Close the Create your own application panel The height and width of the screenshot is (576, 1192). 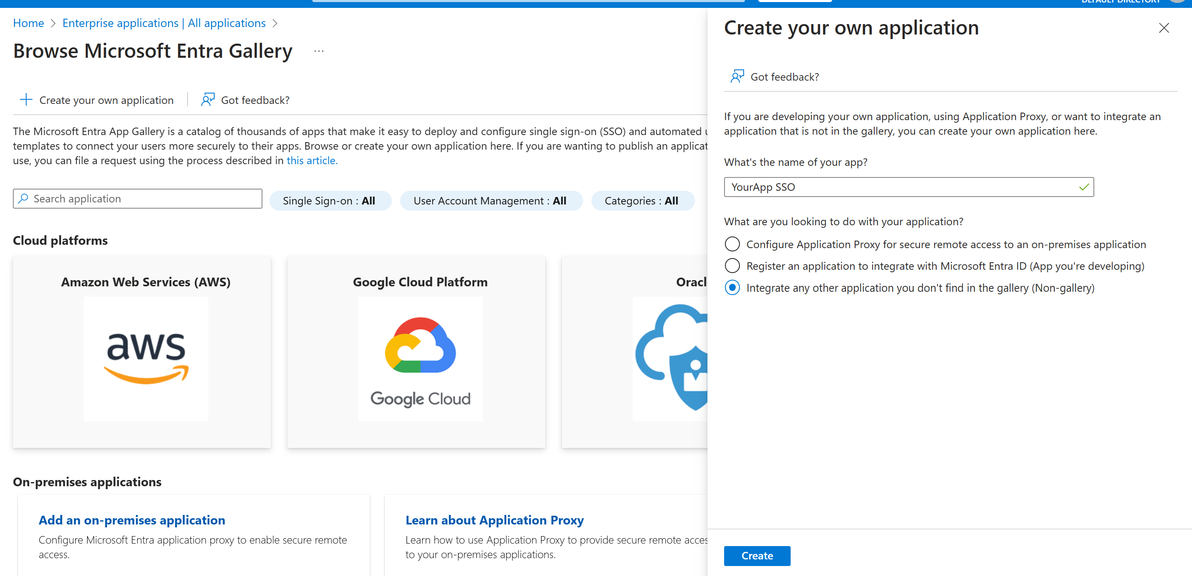[x=1164, y=28]
